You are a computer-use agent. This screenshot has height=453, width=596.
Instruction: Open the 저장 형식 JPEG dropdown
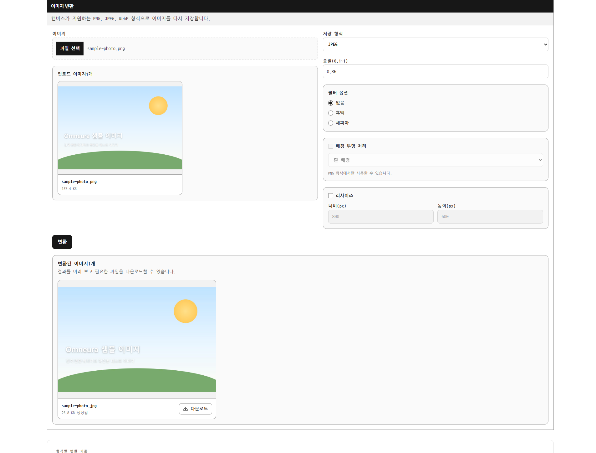(x=436, y=44)
